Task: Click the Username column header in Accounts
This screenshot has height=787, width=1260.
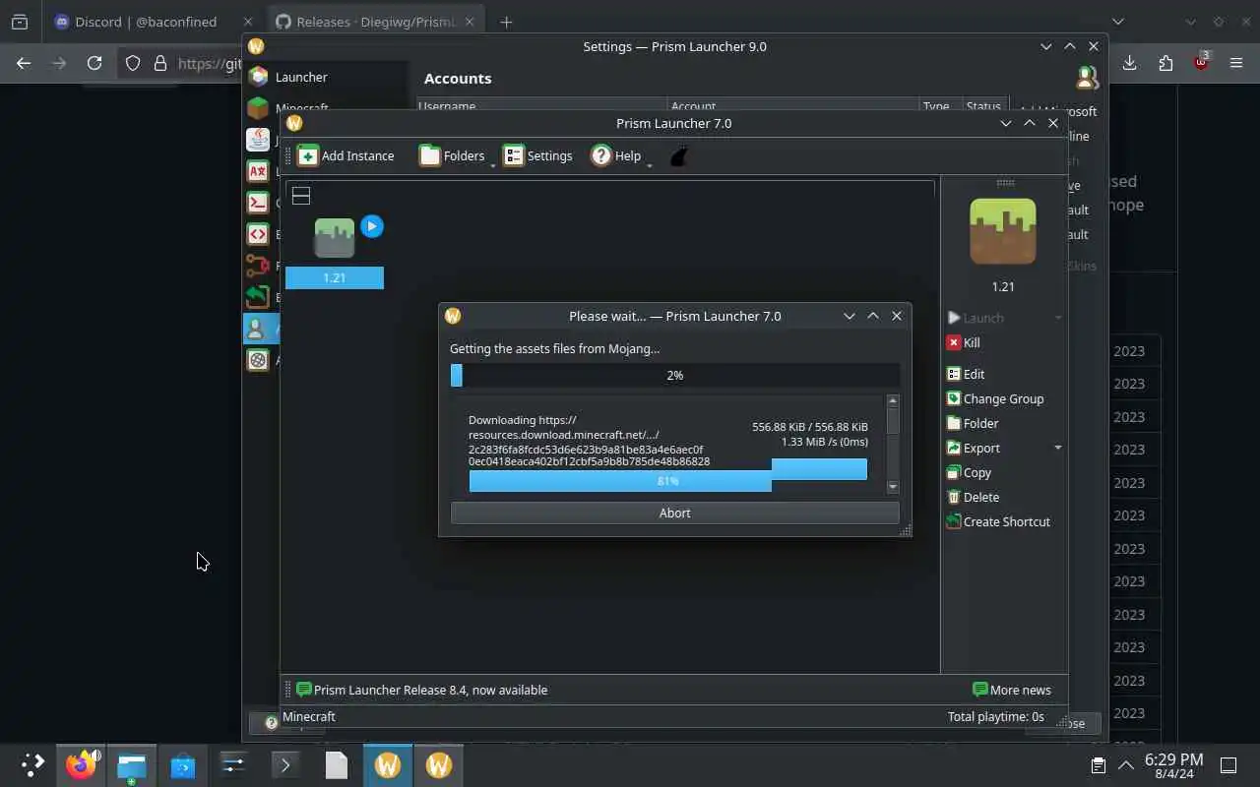Action: pos(543,106)
